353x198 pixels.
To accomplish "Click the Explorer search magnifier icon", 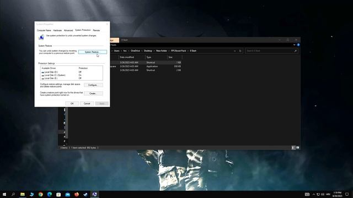I will pyautogui.click(x=296, y=51).
